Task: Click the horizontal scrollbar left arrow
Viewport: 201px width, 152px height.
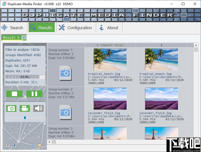Action: coord(49,142)
